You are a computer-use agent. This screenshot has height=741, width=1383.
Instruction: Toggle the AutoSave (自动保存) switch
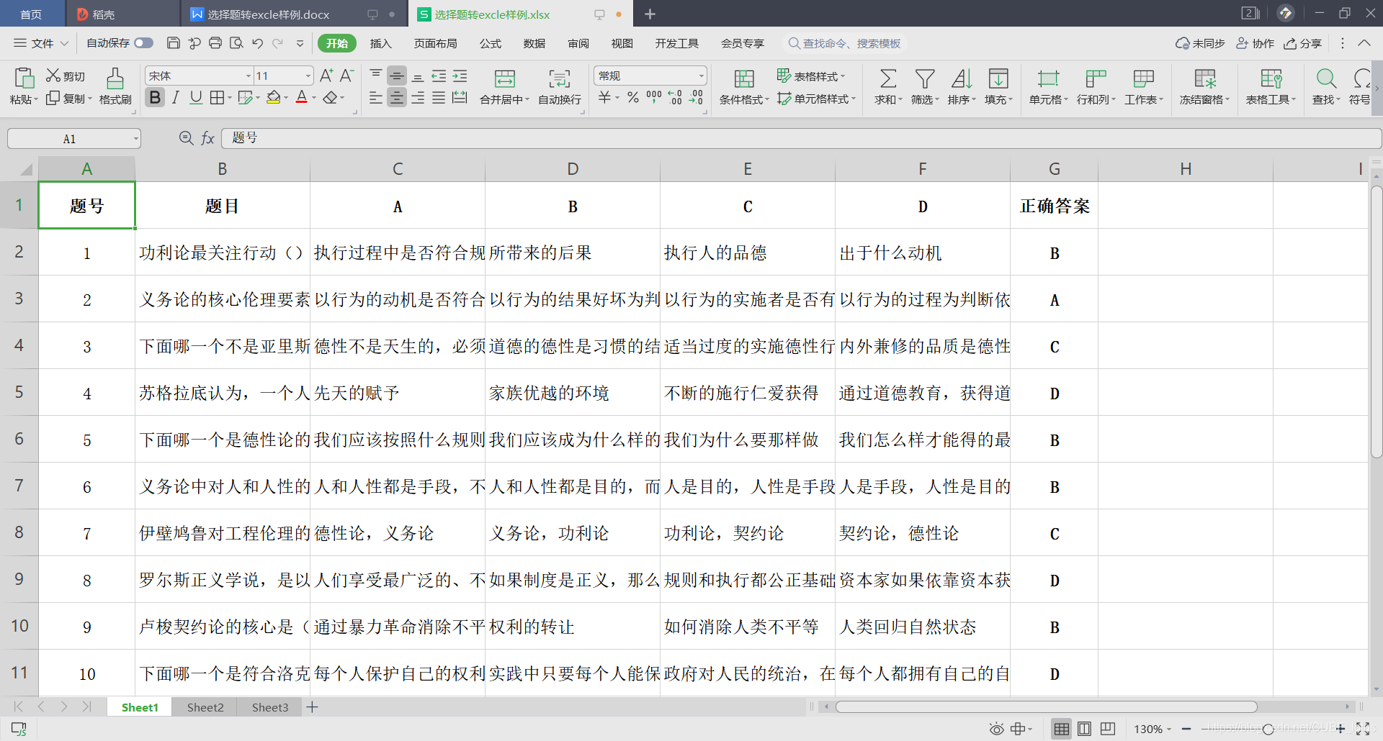tap(144, 43)
